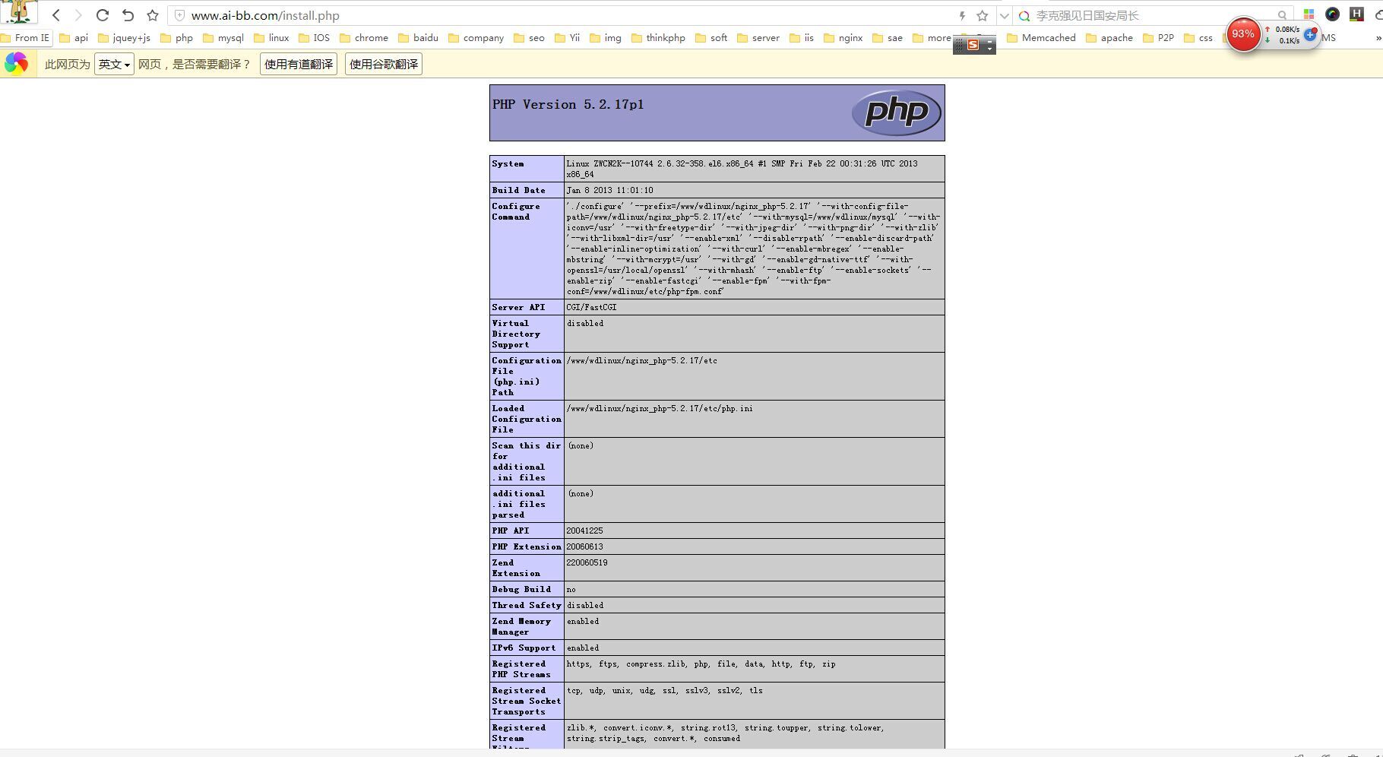Open the iis bookmark folder
Screen dimensions: 1383x757
point(802,37)
